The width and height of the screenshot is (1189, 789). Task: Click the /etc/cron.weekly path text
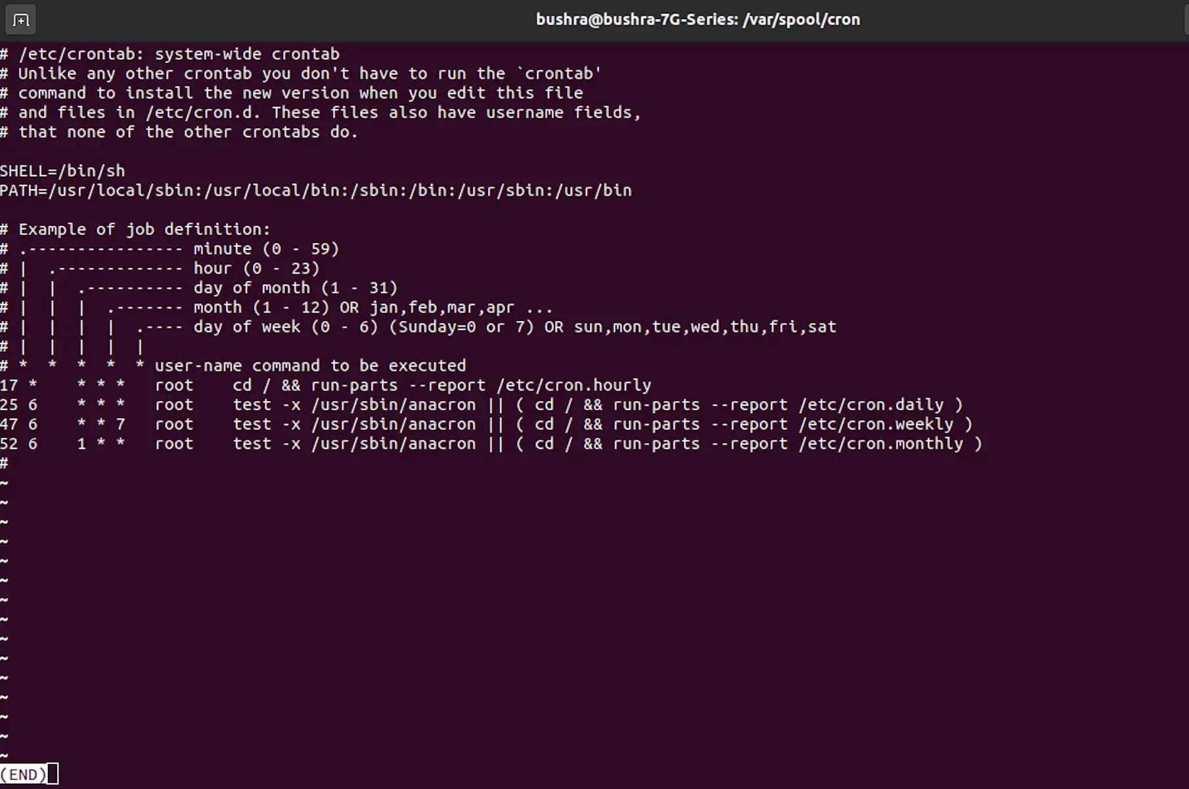[876, 425]
